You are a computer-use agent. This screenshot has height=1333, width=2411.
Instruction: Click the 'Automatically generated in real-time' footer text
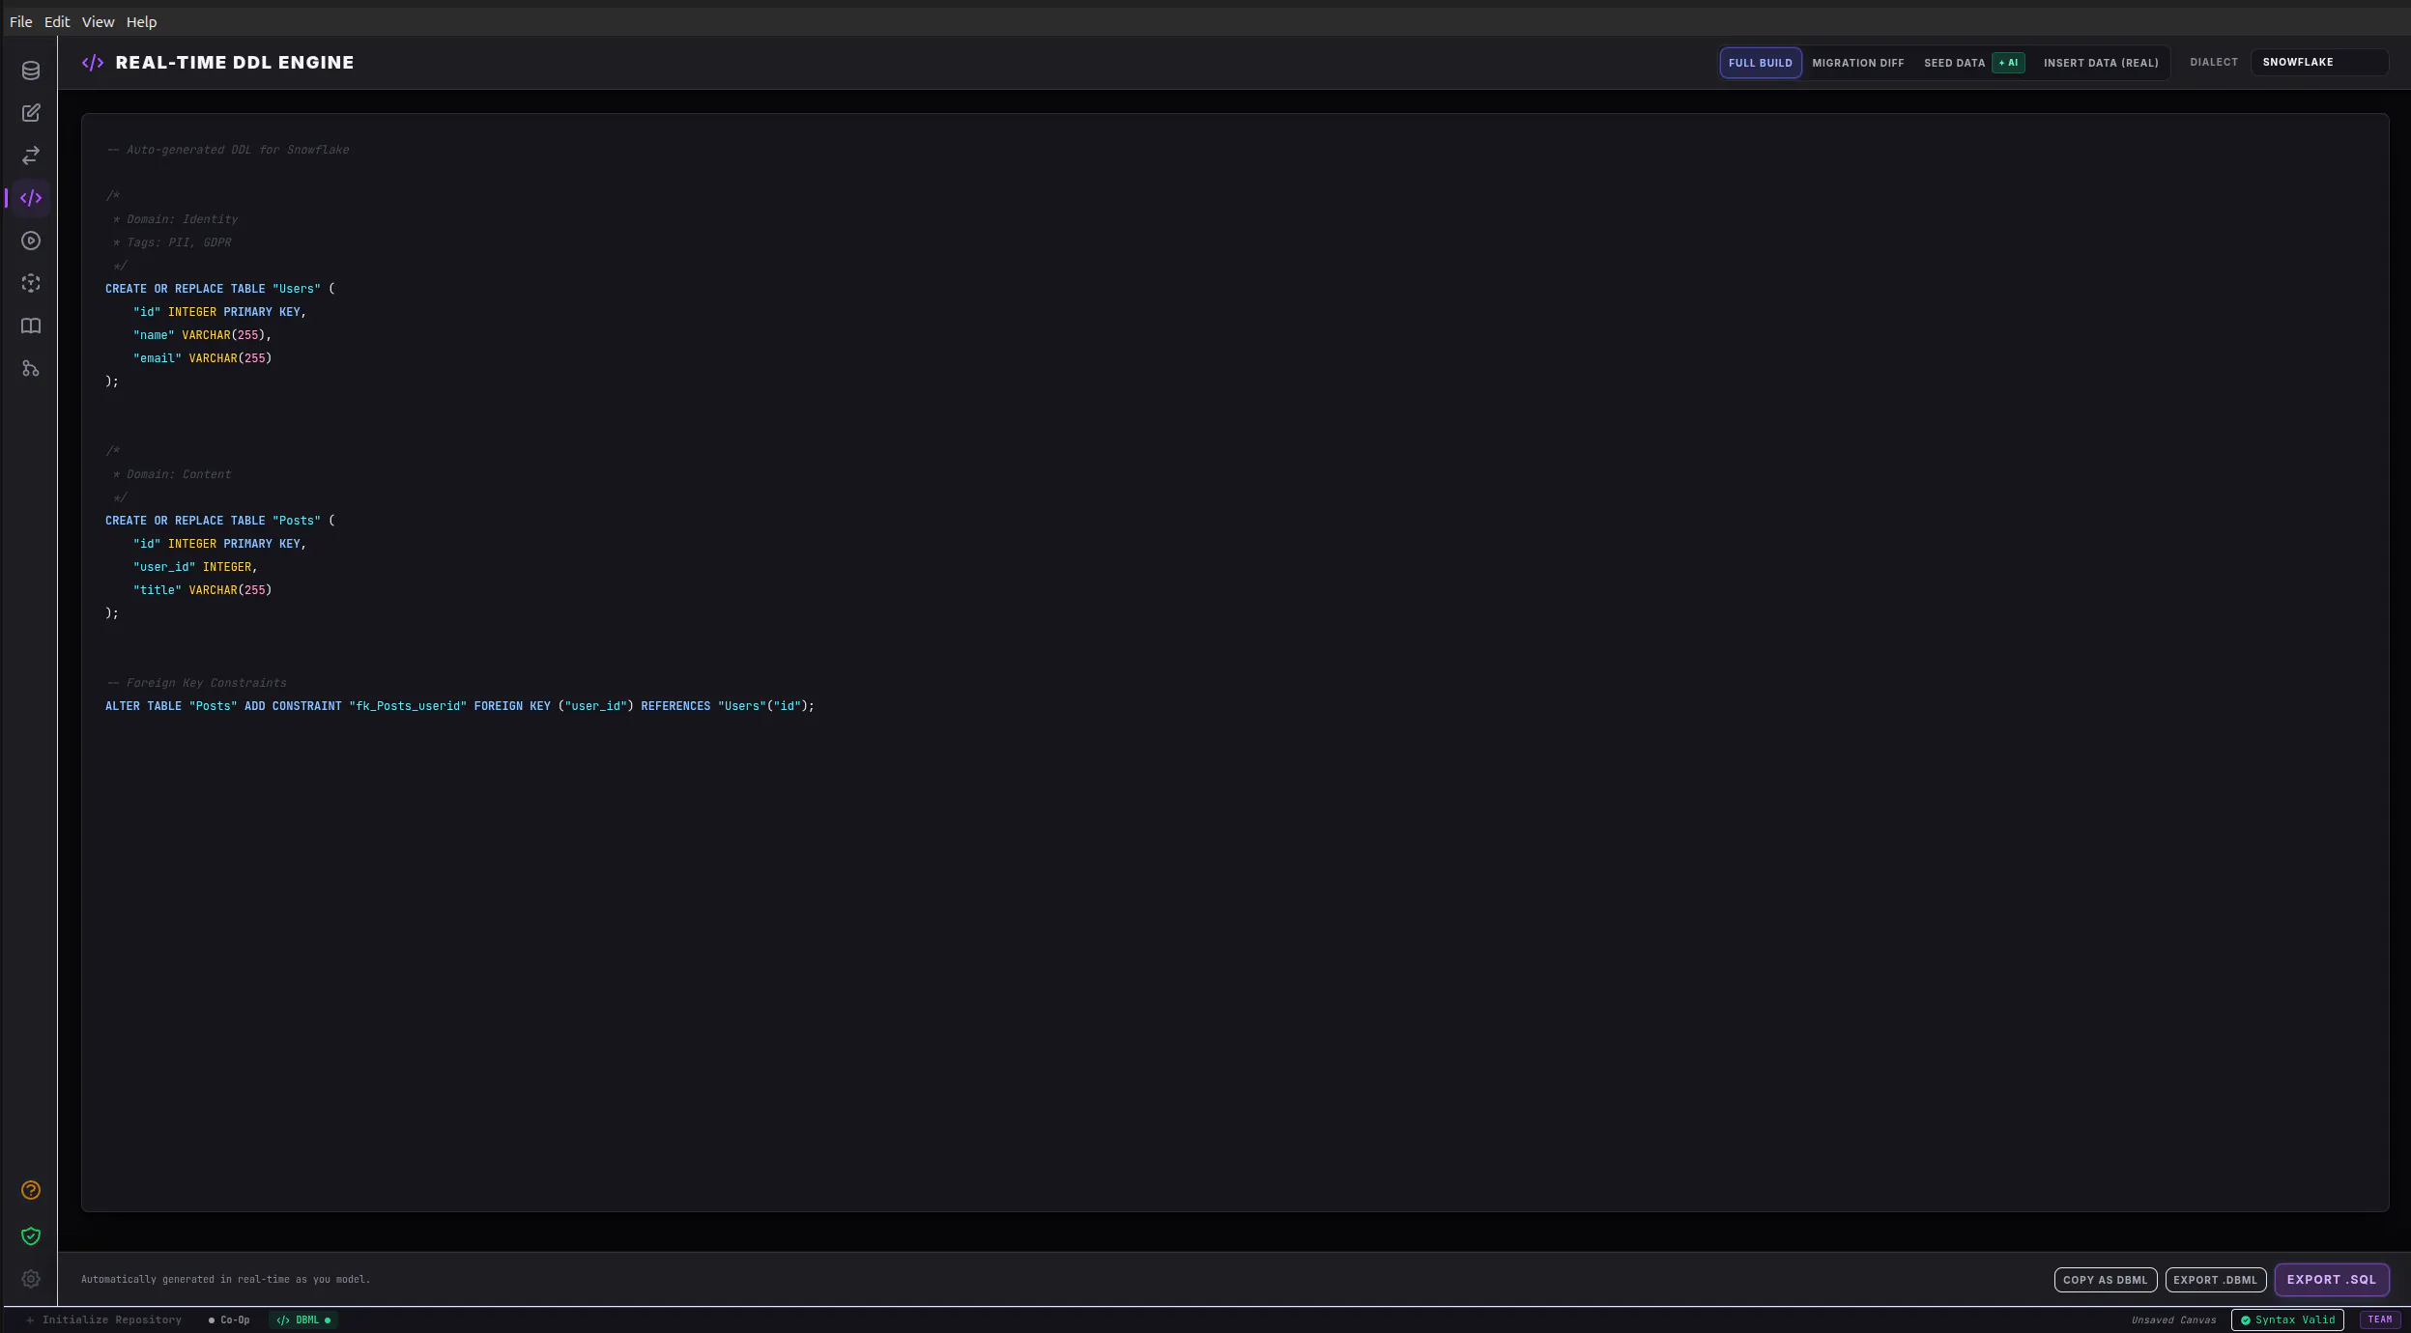225,1279
